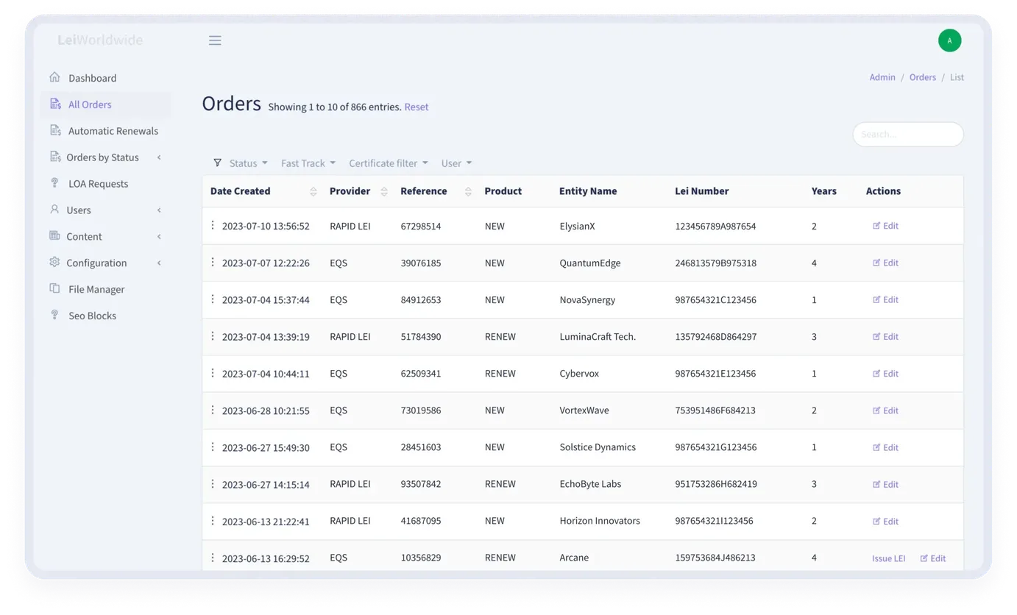
Task: Click the green user avatar icon
Action: pyautogui.click(x=949, y=40)
